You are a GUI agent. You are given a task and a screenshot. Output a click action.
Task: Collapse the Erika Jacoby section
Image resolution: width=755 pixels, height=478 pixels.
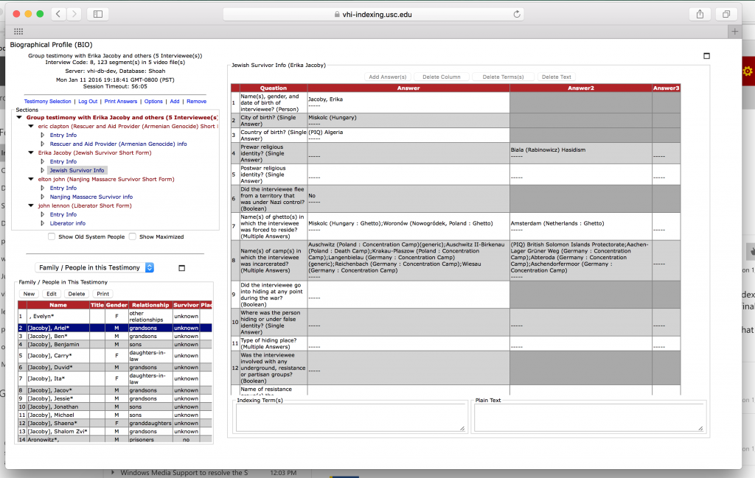tap(31, 152)
